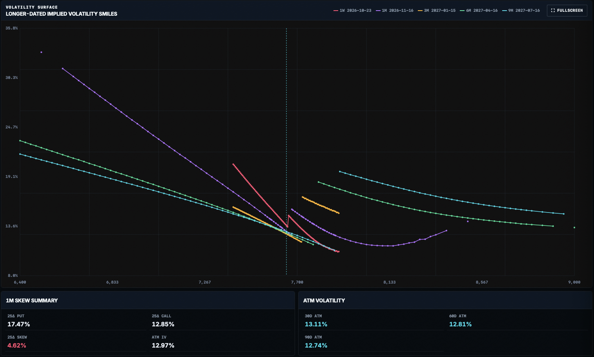This screenshot has width=594, height=357.
Task: Click the 8.0% y-axis label
Action: coord(13,276)
